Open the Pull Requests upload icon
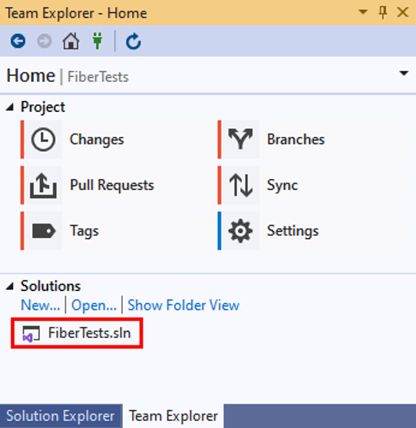The width and height of the screenshot is (416, 428). coord(43,185)
